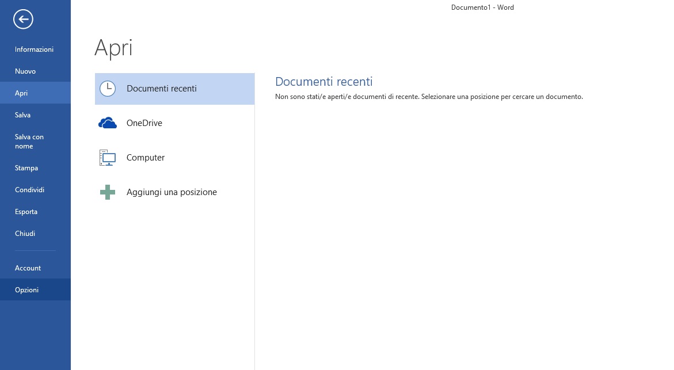This screenshot has width=674, height=370.
Task: Go to the Stampa print page
Action: click(26, 168)
